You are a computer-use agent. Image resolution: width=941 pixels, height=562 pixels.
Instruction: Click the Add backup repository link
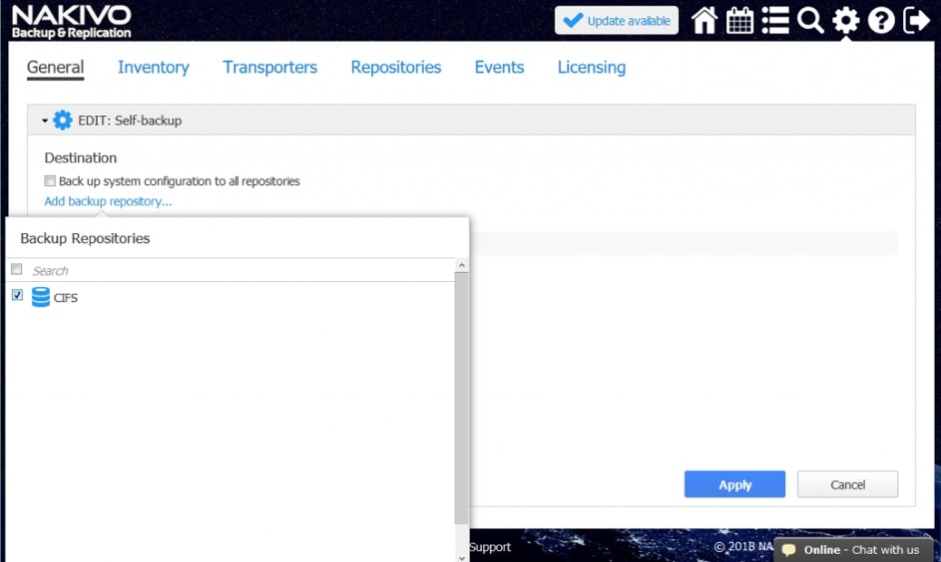tap(108, 201)
